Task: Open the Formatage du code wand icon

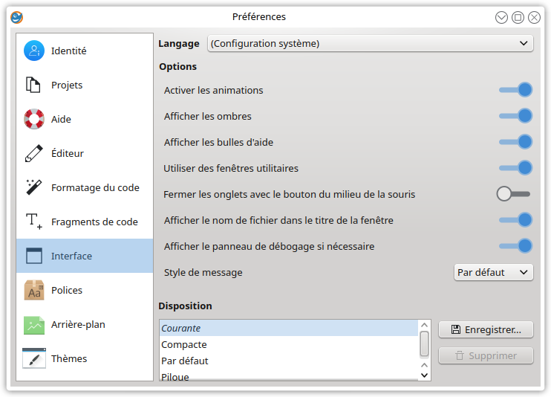Action: point(34,187)
